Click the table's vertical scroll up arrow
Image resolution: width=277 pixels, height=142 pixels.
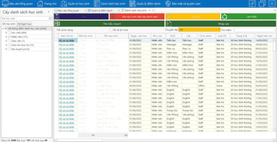tap(274, 40)
